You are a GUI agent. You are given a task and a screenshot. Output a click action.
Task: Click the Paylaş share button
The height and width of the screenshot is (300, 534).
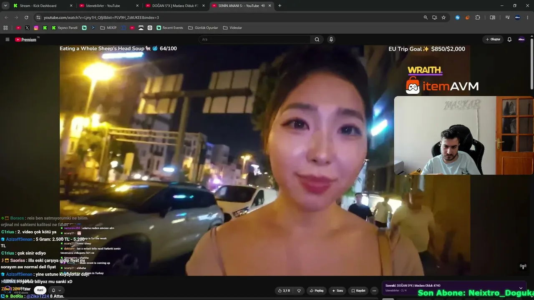(x=317, y=290)
